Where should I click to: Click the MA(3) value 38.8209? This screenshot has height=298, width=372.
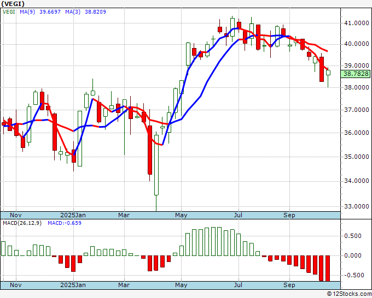pos(95,12)
